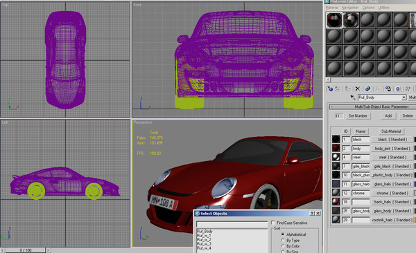Enable Find Case Sensitive checkbox
Image resolution: width=416 pixels, height=253 pixels.
pyautogui.click(x=273, y=223)
